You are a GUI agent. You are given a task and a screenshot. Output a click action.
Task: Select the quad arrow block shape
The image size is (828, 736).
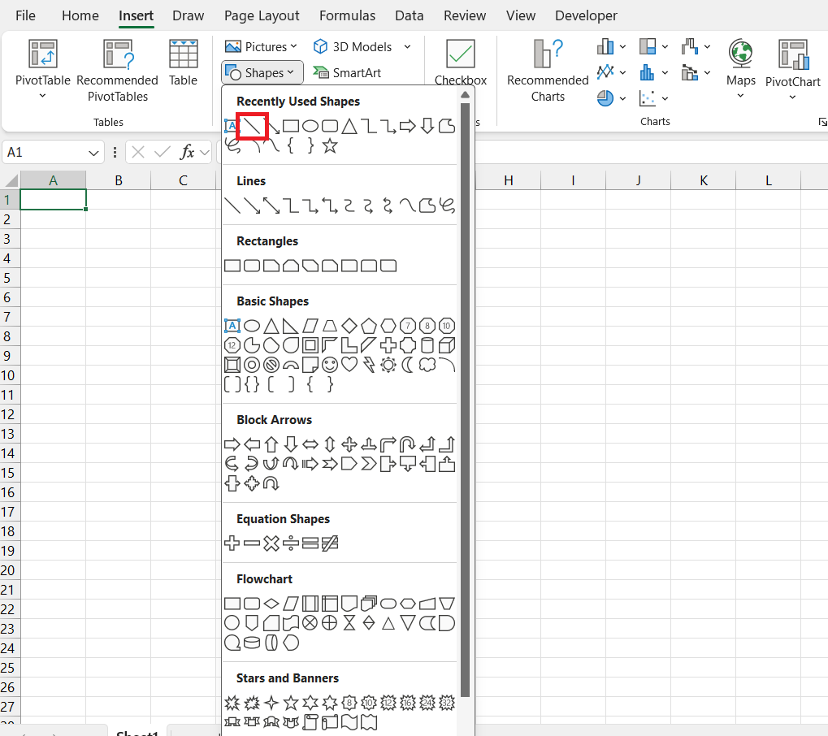[349, 444]
